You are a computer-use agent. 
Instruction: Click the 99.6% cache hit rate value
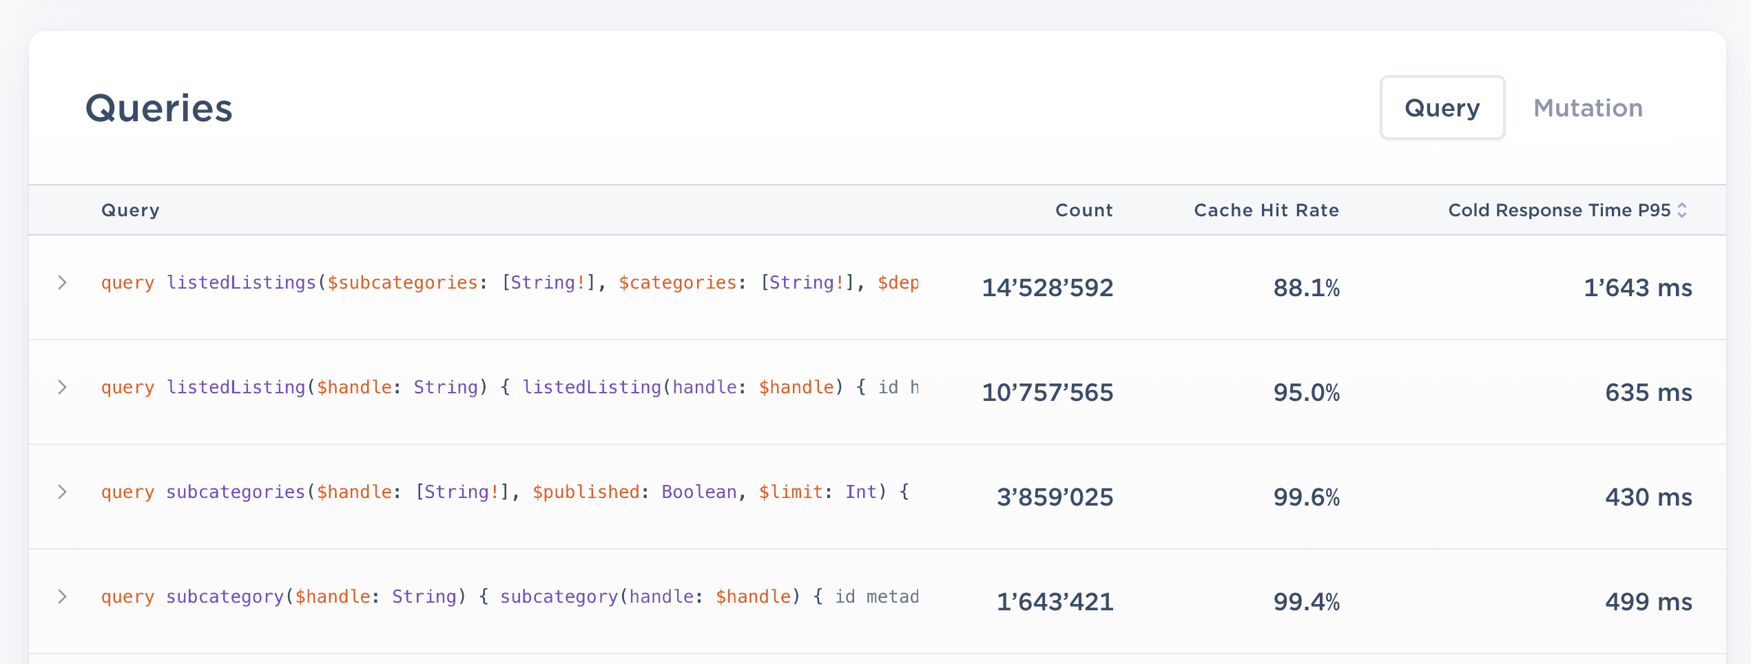(x=1307, y=497)
